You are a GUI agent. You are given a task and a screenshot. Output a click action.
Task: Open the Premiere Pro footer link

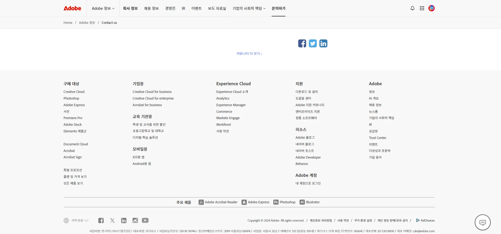73,118
